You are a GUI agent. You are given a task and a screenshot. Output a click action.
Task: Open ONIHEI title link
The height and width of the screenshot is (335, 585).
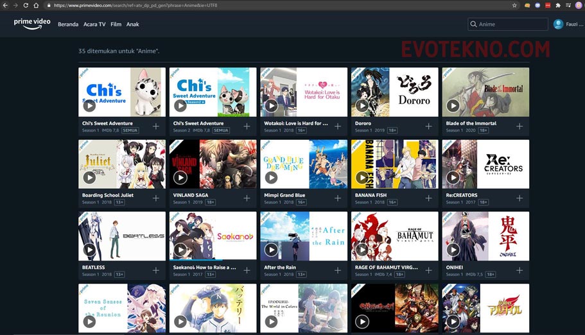[x=455, y=268]
